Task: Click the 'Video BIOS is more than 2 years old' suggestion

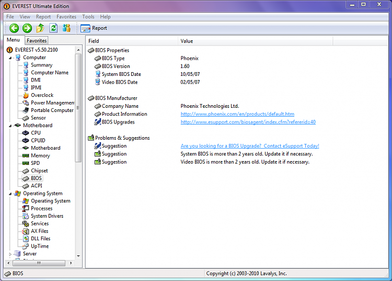Action: point(245,162)
